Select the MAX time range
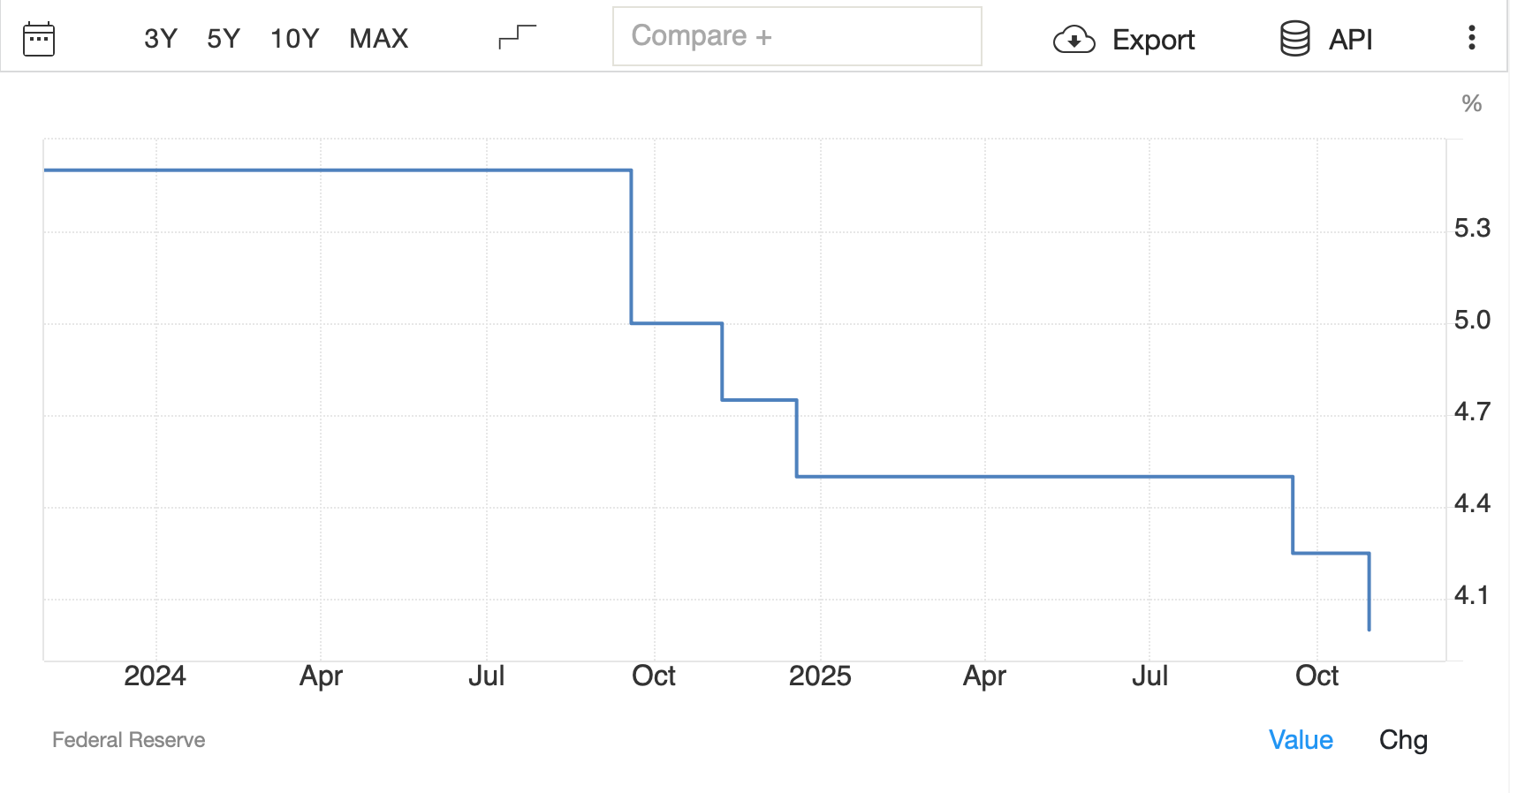 pyautogui.click(x=378, y=37)
